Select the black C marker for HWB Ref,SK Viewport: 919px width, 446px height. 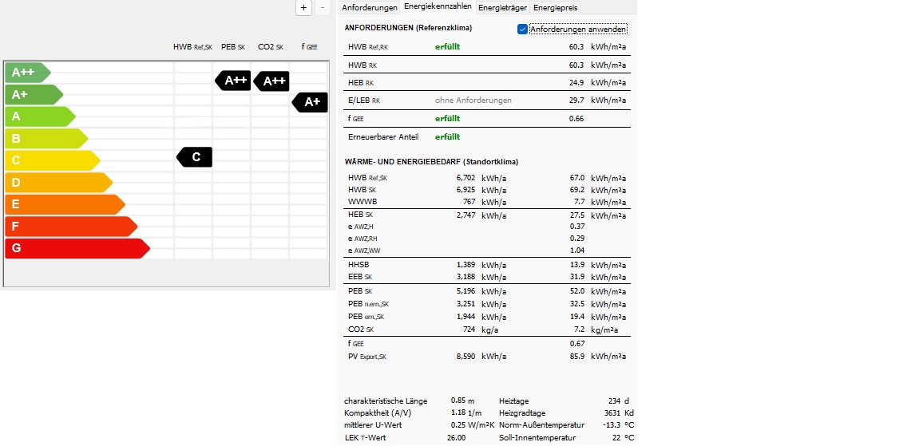tap(195, 157)
